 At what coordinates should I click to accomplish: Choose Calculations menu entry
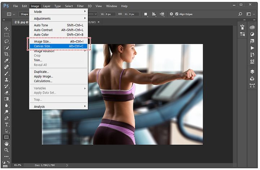pyautogui.click(x=58, y=81)
